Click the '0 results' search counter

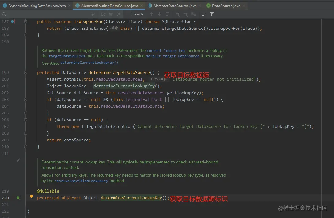pos(137,14)
